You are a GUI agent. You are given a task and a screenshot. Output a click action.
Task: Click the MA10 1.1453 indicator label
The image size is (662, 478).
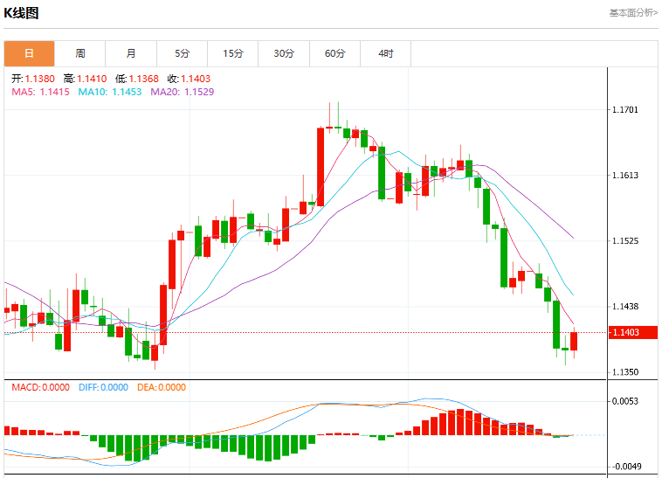110,92
